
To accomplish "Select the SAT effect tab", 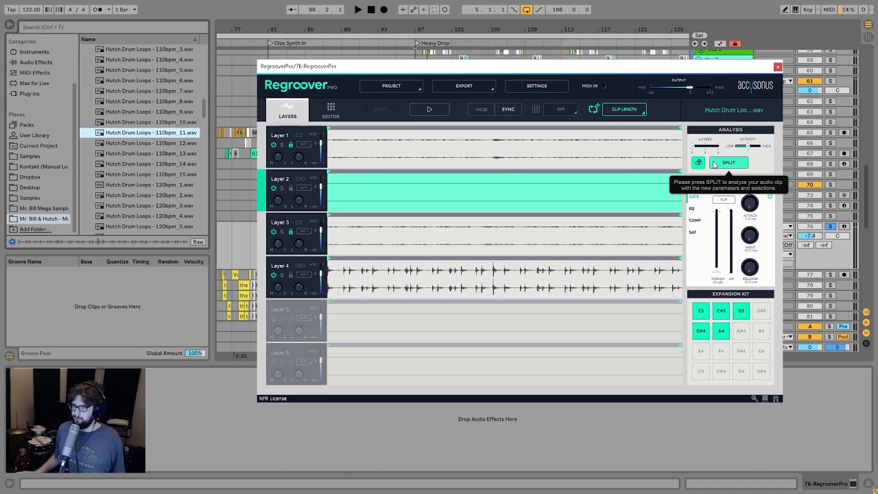I will coord(693,233).
